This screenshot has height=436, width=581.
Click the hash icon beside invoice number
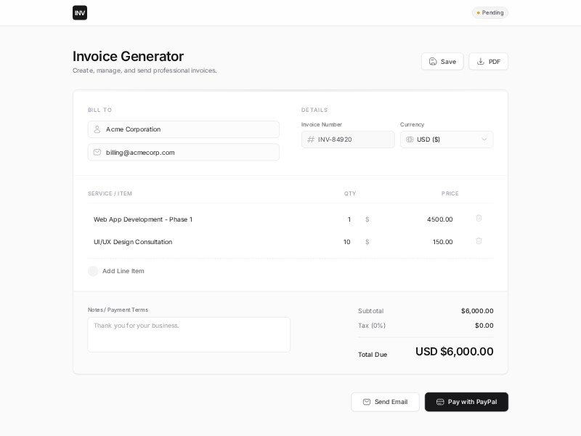[311, 140]
